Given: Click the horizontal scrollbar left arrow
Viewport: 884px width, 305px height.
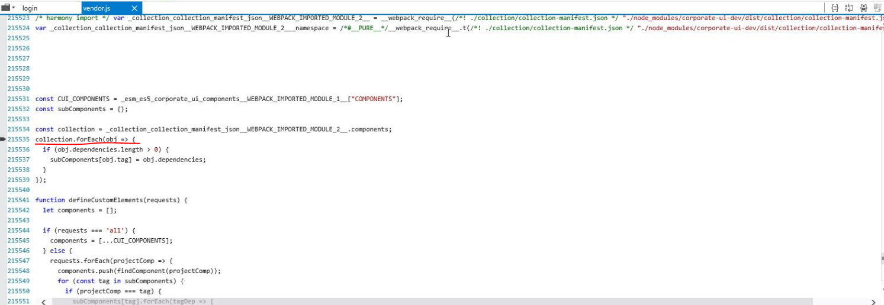Looking at the screenshot, I should coord(44,301).
